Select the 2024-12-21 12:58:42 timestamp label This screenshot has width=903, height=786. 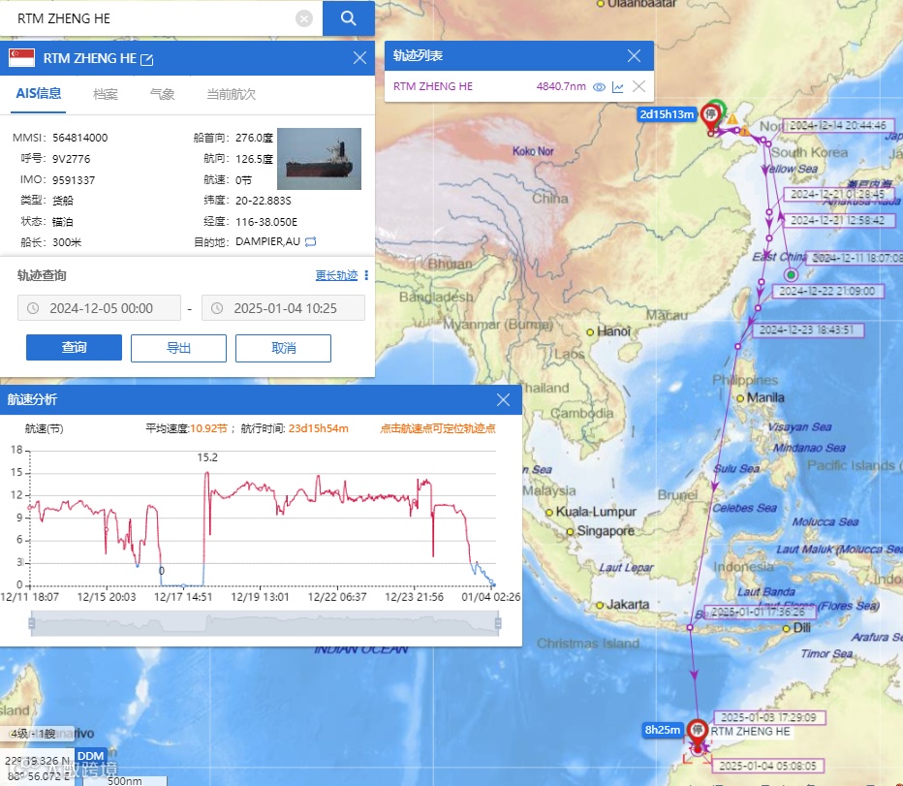[x=837, y=220]
